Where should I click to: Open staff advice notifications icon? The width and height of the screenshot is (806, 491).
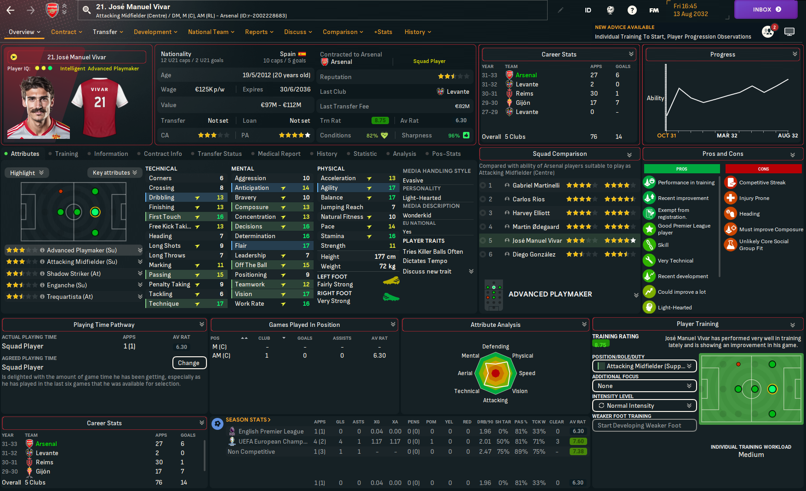[768, 31]
